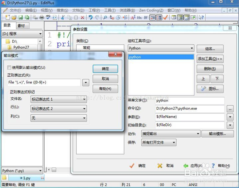Expand the 动作 捕捉输出 dropdown
The height and width of the screenshot is (188, 239).
pyautogui.click(x=171, y=134)
